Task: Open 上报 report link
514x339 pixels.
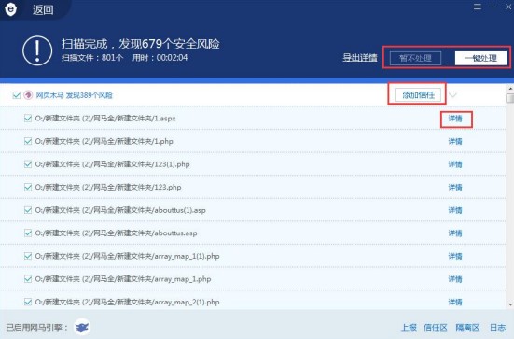Action: tap(410, 327)
